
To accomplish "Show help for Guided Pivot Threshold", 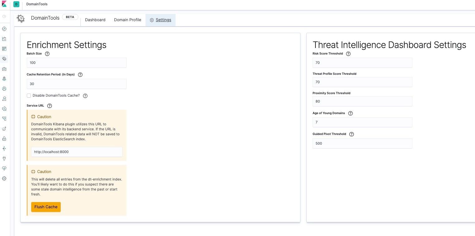I will click(351, 134).
